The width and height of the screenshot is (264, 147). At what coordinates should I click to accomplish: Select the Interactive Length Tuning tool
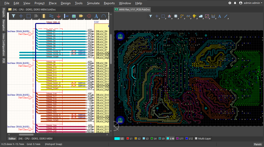188,16
